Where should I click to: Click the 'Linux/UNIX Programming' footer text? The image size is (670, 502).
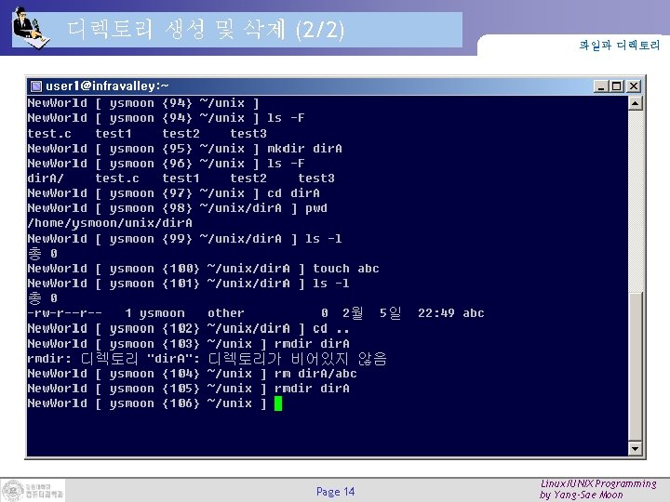pos(598,483)
